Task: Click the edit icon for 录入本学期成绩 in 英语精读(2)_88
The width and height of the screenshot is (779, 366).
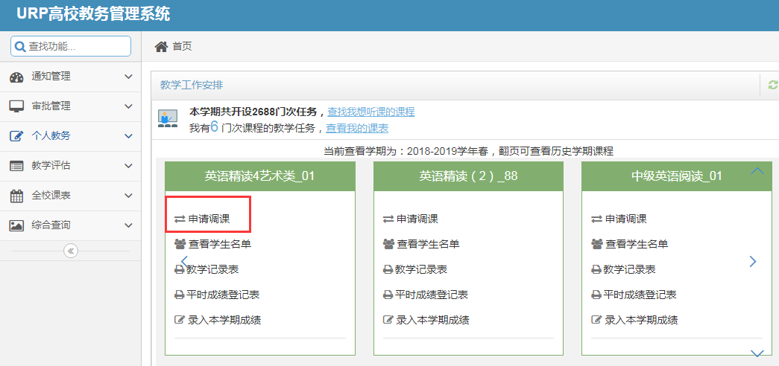Action: click(388, 320)
